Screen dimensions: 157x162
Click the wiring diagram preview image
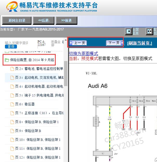coord(125,128)
